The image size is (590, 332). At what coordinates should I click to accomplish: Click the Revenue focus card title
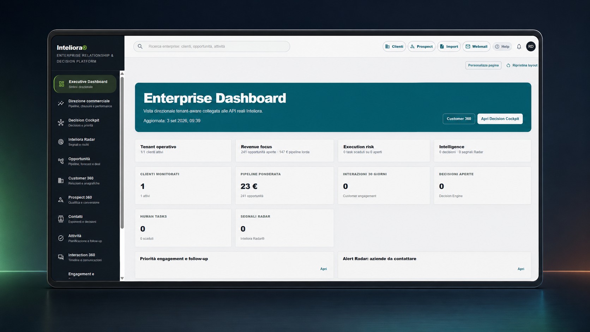point(256,147)
